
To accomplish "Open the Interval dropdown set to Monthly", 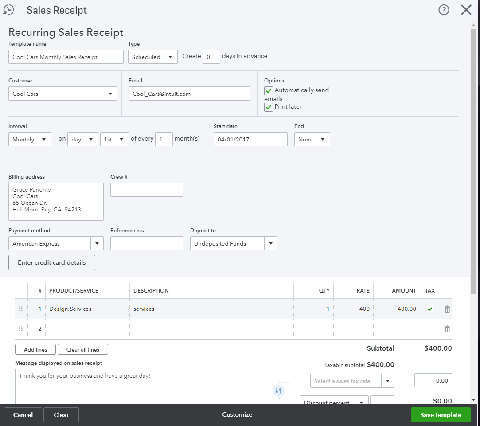I will 30,139.
